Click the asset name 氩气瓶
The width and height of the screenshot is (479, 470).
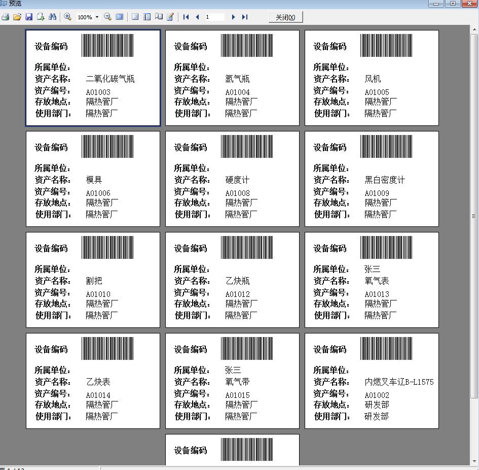click(x=237, y=79)
